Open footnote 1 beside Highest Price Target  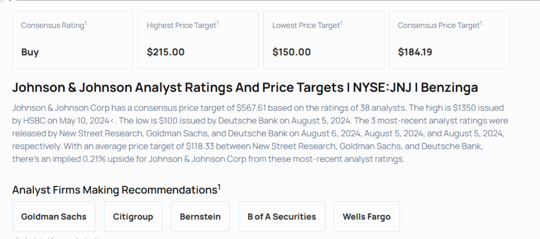pos(217,23)
